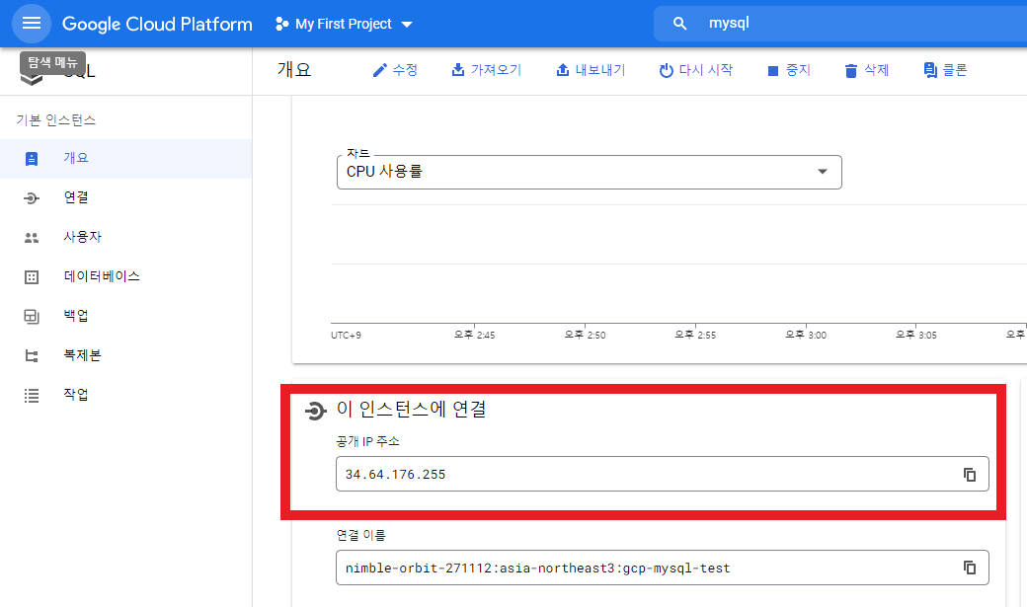Clone the instance using 클론
Viewport: 1027px width, 607px height.
click(944, 70)
